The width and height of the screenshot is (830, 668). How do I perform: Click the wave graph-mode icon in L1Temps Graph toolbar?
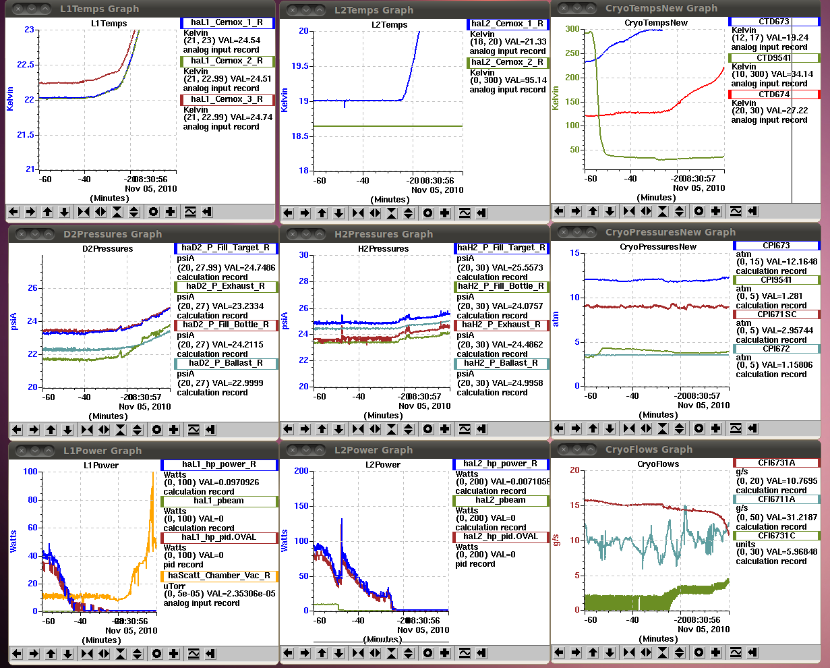190,212
